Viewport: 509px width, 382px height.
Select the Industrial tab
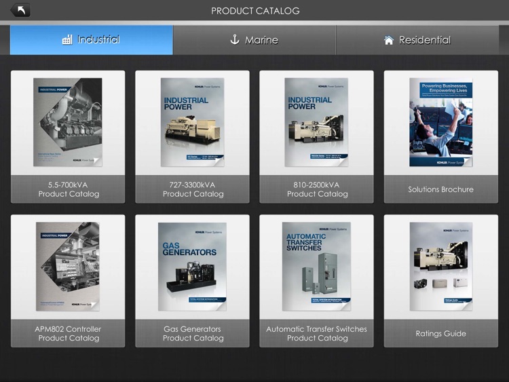(x=91, y=40)
